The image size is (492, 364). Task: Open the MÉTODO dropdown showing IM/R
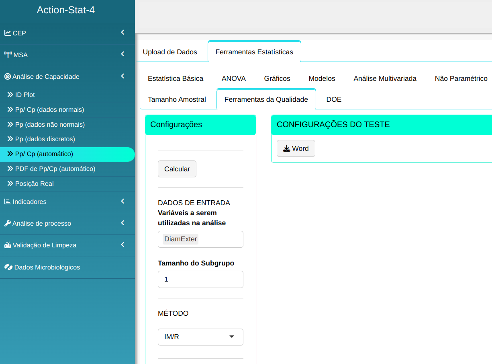[x=200, y=337]
